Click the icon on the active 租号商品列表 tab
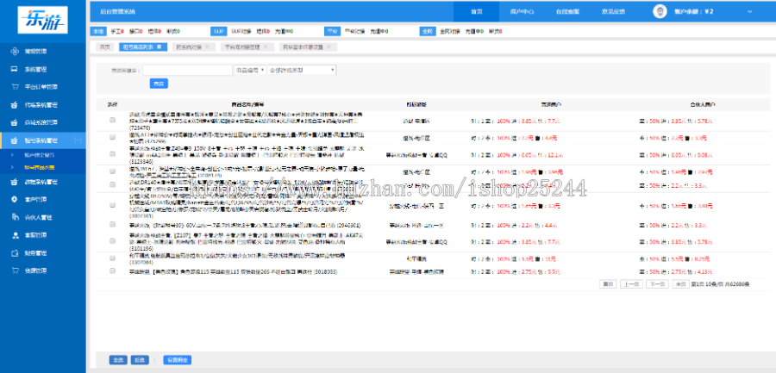The width and height of the screenshot is (776, 373). tap(159, 47)
